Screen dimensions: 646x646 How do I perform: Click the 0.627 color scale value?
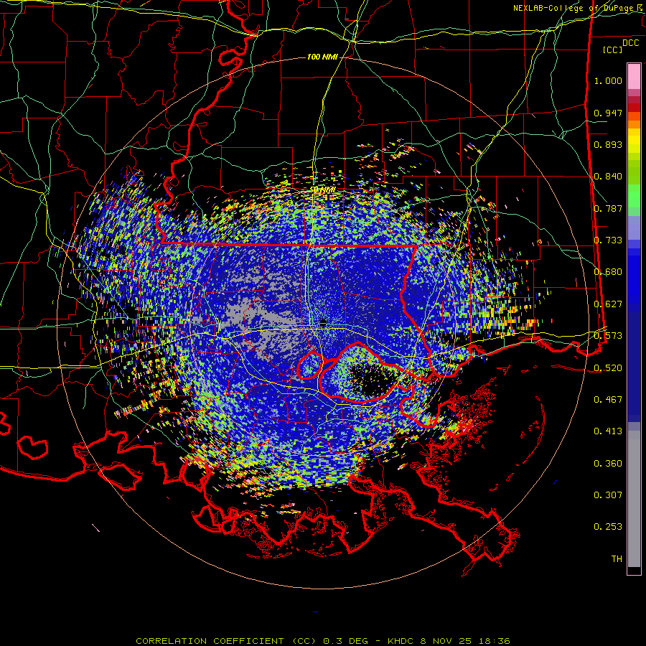coord(608,304)
